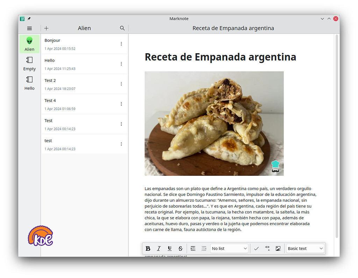Image resolution: width=358 pixels, height=278 pixels.
Task: Open the 'No list' style dropdown
Action: pos(229,249)
